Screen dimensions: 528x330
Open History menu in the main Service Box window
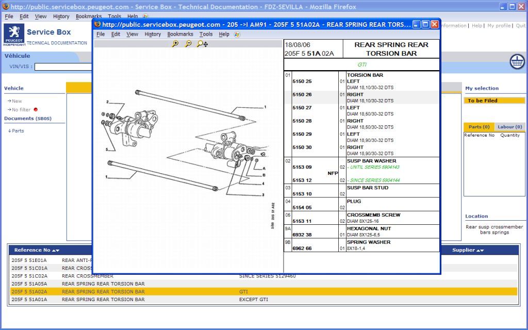click(x=61, y=16)
